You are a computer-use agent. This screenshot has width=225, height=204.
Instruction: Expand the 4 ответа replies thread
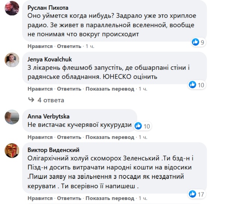tap(51, 100)
